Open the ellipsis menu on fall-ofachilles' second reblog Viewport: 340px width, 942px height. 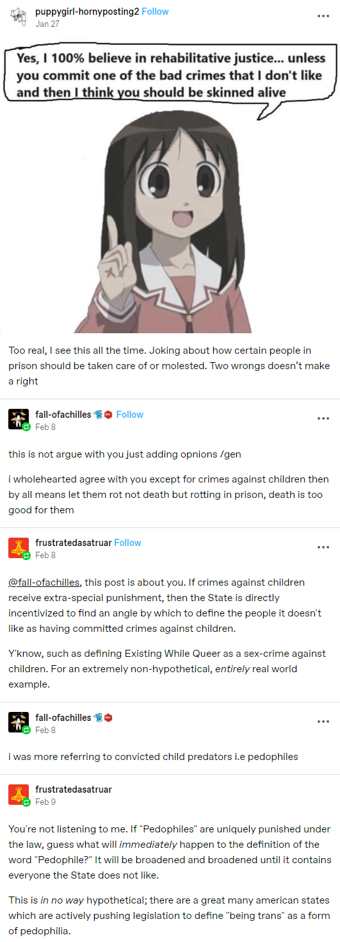click(x=323, y=722)
